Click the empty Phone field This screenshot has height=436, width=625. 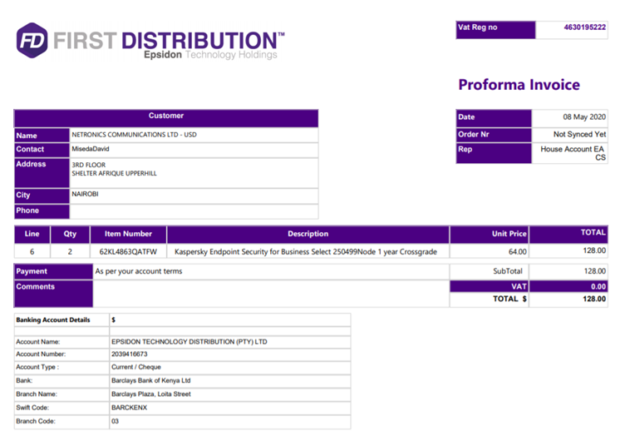pos(193,211)
